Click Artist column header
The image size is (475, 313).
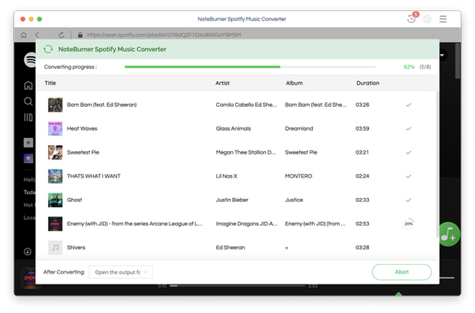click(x=222, y=83)
